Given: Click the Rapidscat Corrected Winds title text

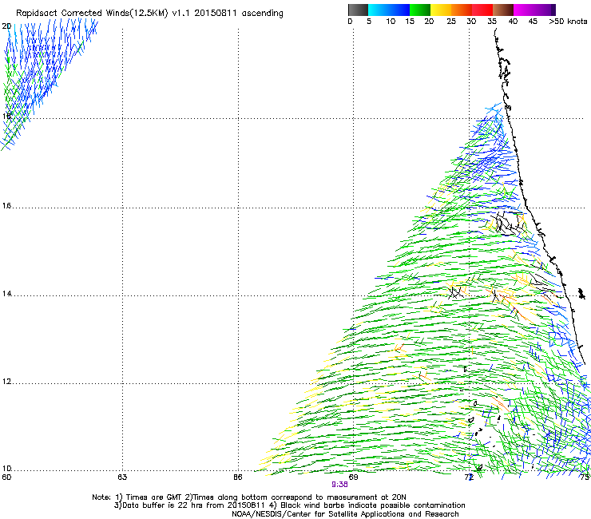Looking at the screenshot, I should click(149, 14).
